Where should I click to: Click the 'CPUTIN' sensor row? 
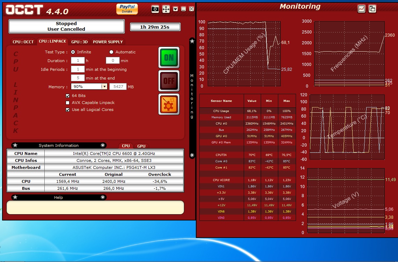(x=248, y=155)
